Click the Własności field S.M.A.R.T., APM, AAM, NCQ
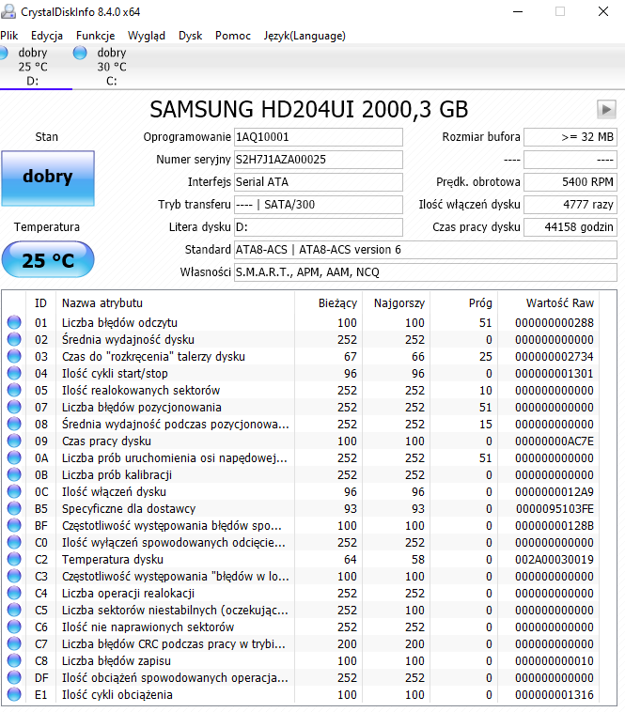 [x=426, y=272]
